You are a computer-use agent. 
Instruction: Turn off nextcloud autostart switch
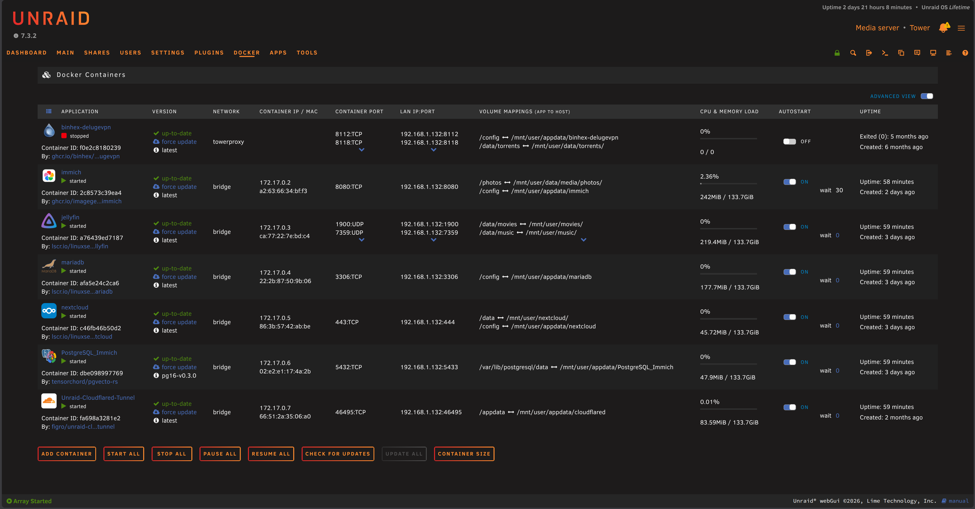click(x=789, y=317)
